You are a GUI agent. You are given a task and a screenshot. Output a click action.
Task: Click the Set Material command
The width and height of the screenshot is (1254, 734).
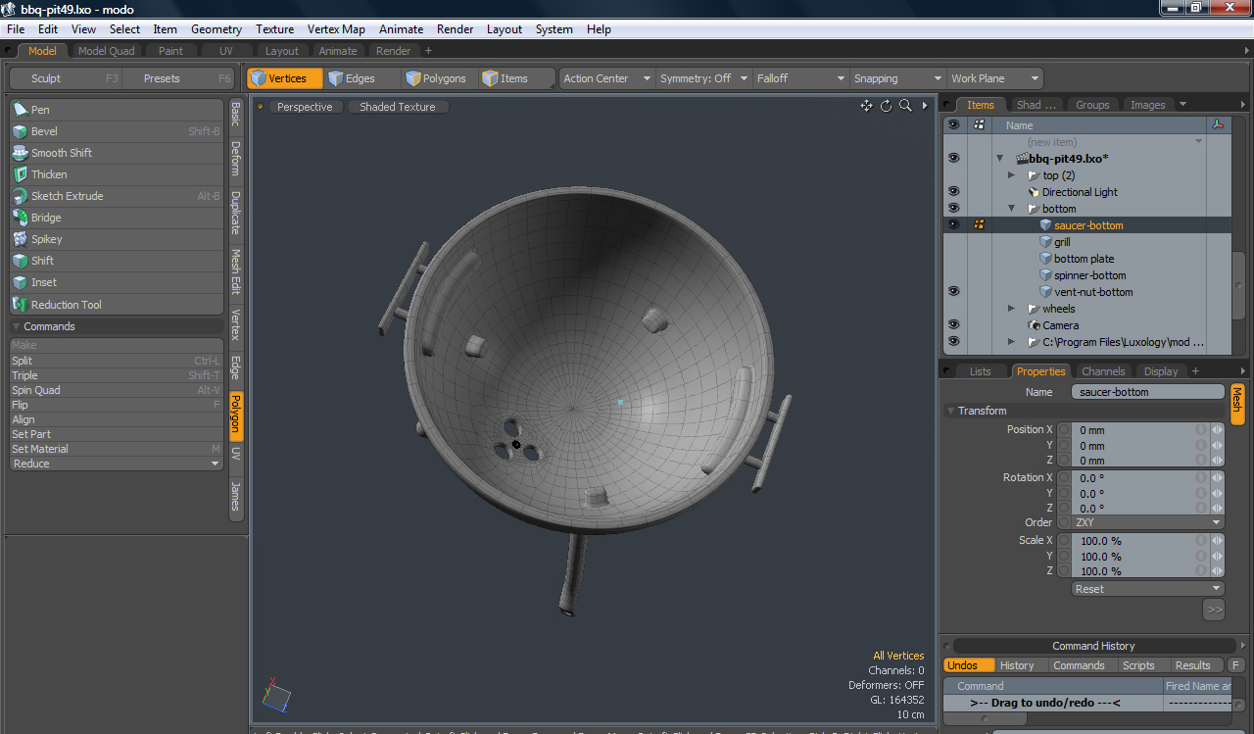117,449
